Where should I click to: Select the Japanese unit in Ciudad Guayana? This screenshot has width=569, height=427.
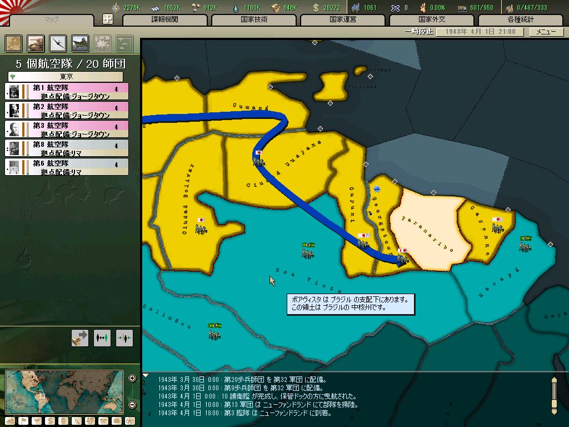(x=259, y=158)
